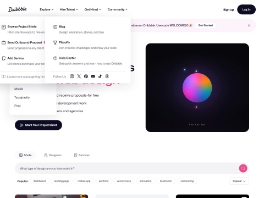
Task: Click the Sign up link
Action: [x=228, y=10]
